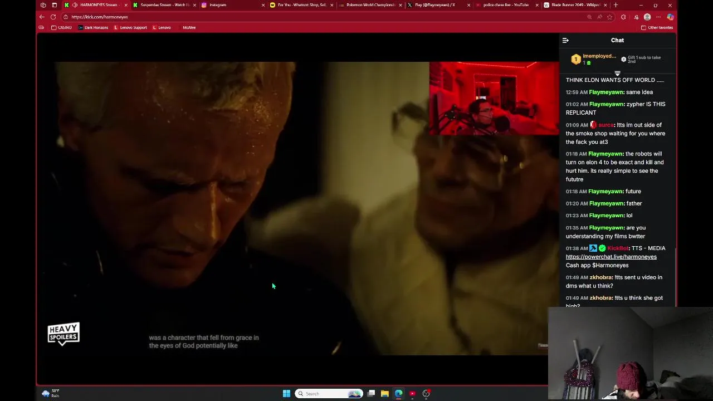Switch to the Suspendas Stream tab
Viewport: 713px width, 401px height.
coord(164,5)
